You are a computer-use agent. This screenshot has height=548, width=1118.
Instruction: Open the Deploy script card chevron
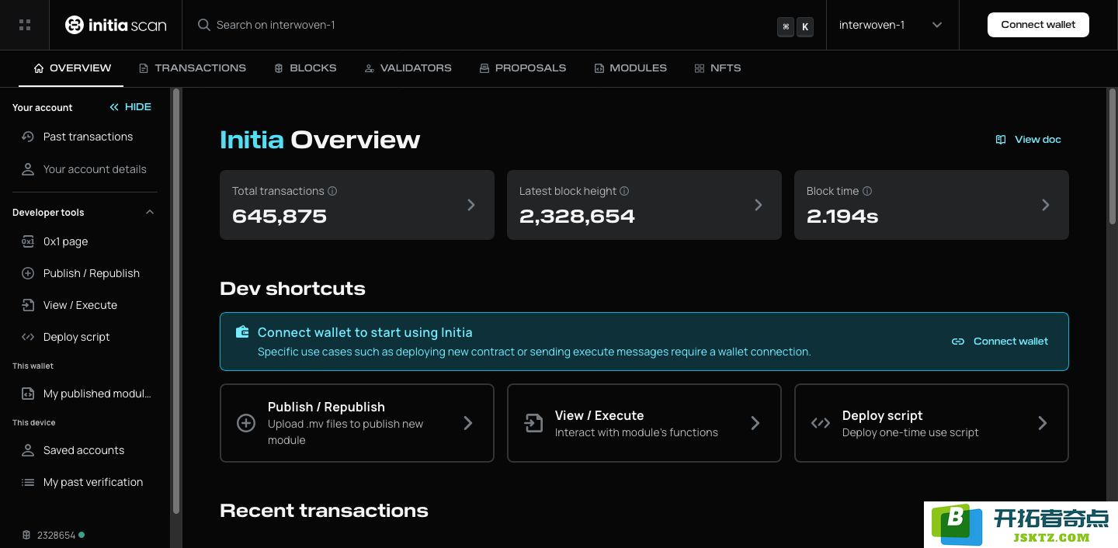[1043, 423]
